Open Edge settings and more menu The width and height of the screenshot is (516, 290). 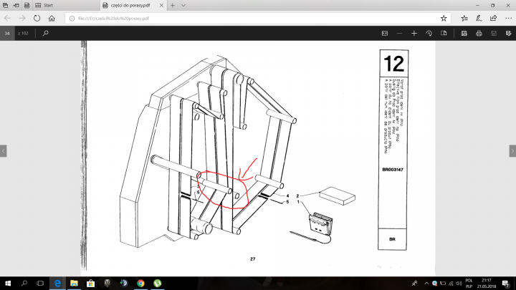pos(507,18)
